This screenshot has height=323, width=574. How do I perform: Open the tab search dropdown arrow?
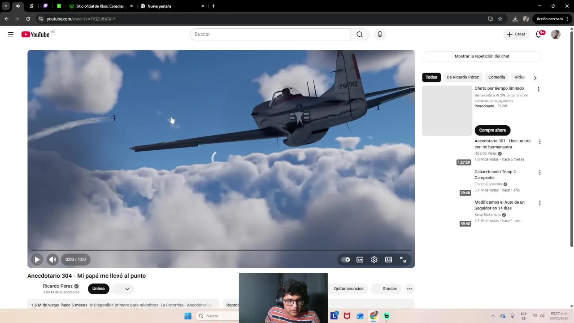[6, 6]
